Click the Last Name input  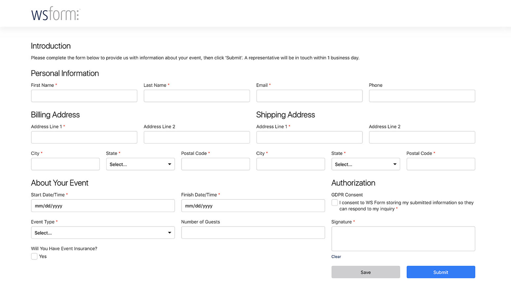(x=197, y=96)
